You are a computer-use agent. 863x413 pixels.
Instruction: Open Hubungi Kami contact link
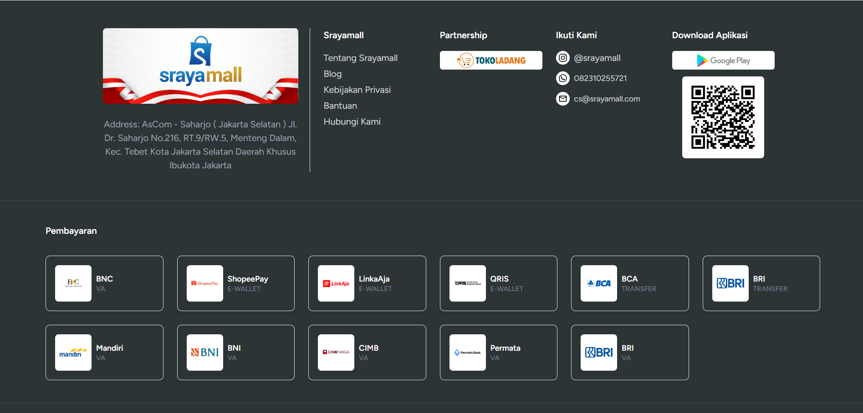point(352,122)
